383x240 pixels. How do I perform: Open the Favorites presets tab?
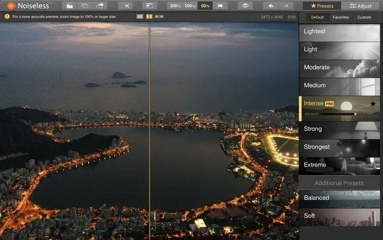point(341,17)
